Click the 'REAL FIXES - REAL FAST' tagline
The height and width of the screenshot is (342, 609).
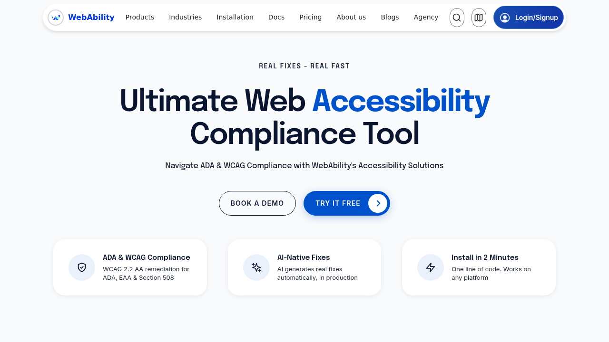(304, 66)
